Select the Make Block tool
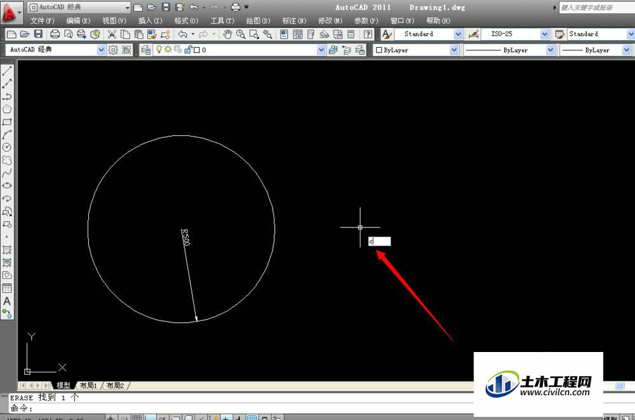This screenshot has width=635, height=420. coord(7,224)
